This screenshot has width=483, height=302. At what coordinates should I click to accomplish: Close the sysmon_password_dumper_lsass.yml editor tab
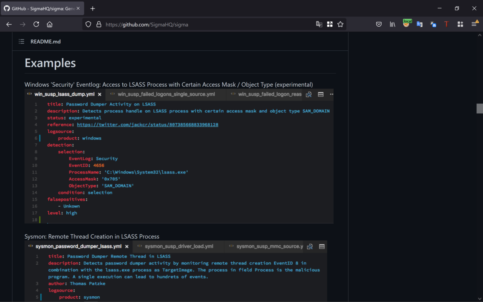(127, 246)
